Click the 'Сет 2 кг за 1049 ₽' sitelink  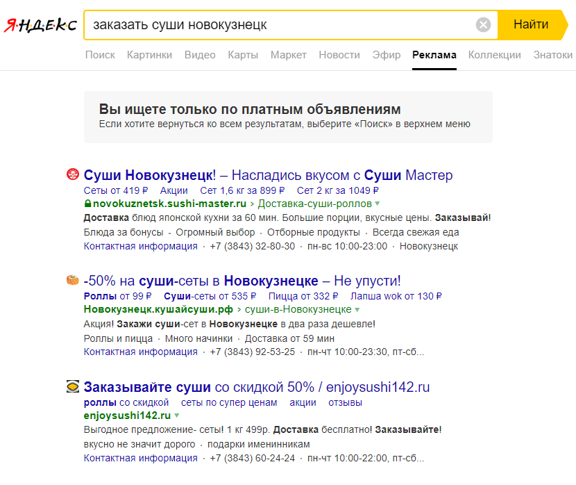point(337,190)
